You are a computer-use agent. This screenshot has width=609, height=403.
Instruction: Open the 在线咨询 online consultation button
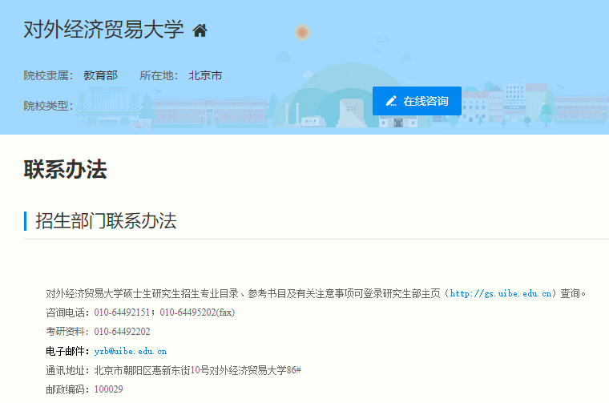[x=417, y=101]
